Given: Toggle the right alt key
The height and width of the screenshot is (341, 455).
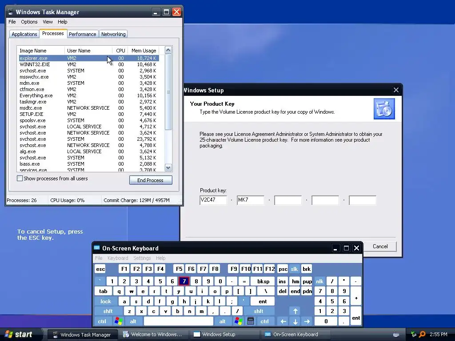Looking at the screenshot, I should pos(222,321).
